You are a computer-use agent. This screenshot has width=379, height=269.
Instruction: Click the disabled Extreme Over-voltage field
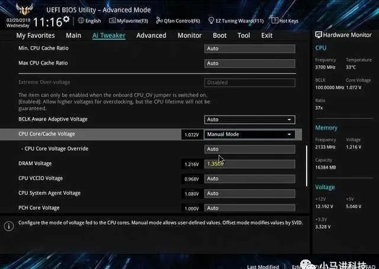click(x=250, y=83)
